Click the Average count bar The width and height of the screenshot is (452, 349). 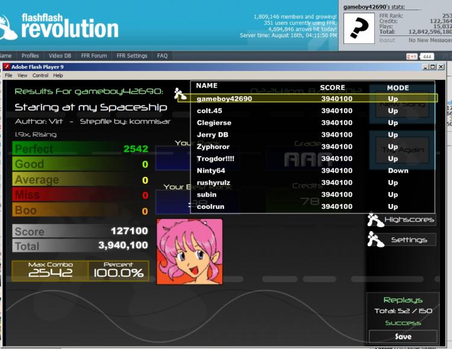pos(81,179)
